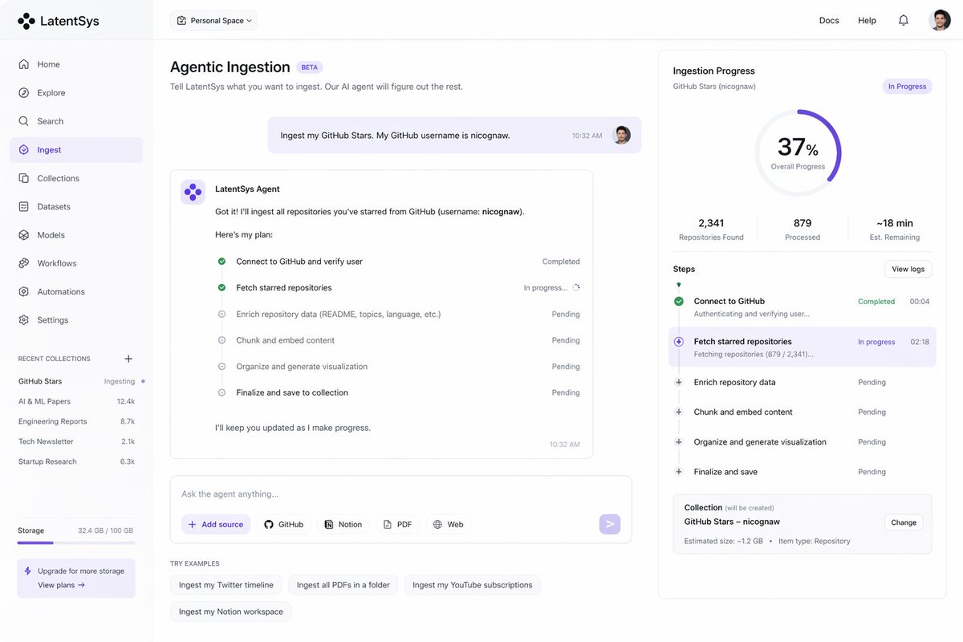Click the lightning upgrade icon
963x642 pixels.
[x=29, y=571]
